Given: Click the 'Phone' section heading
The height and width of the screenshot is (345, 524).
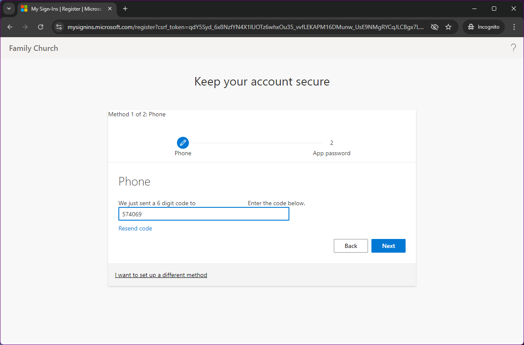Looking at the screenshot, I should (134, 181).
